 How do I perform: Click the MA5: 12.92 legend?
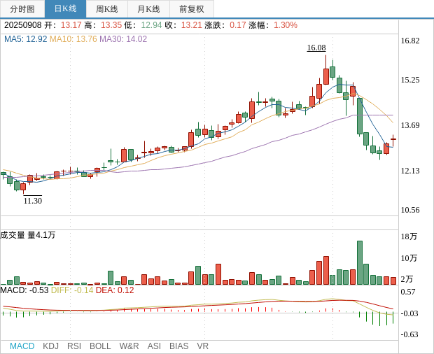pos(26,39)
